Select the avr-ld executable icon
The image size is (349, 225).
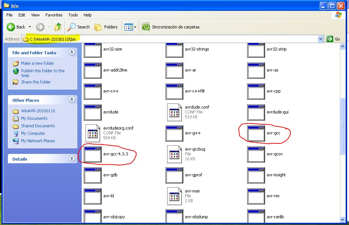92,196
